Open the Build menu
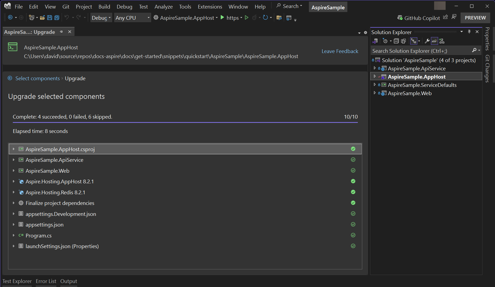Image resolution: width=495 pixels, height=287 pixels. (104, 6)
